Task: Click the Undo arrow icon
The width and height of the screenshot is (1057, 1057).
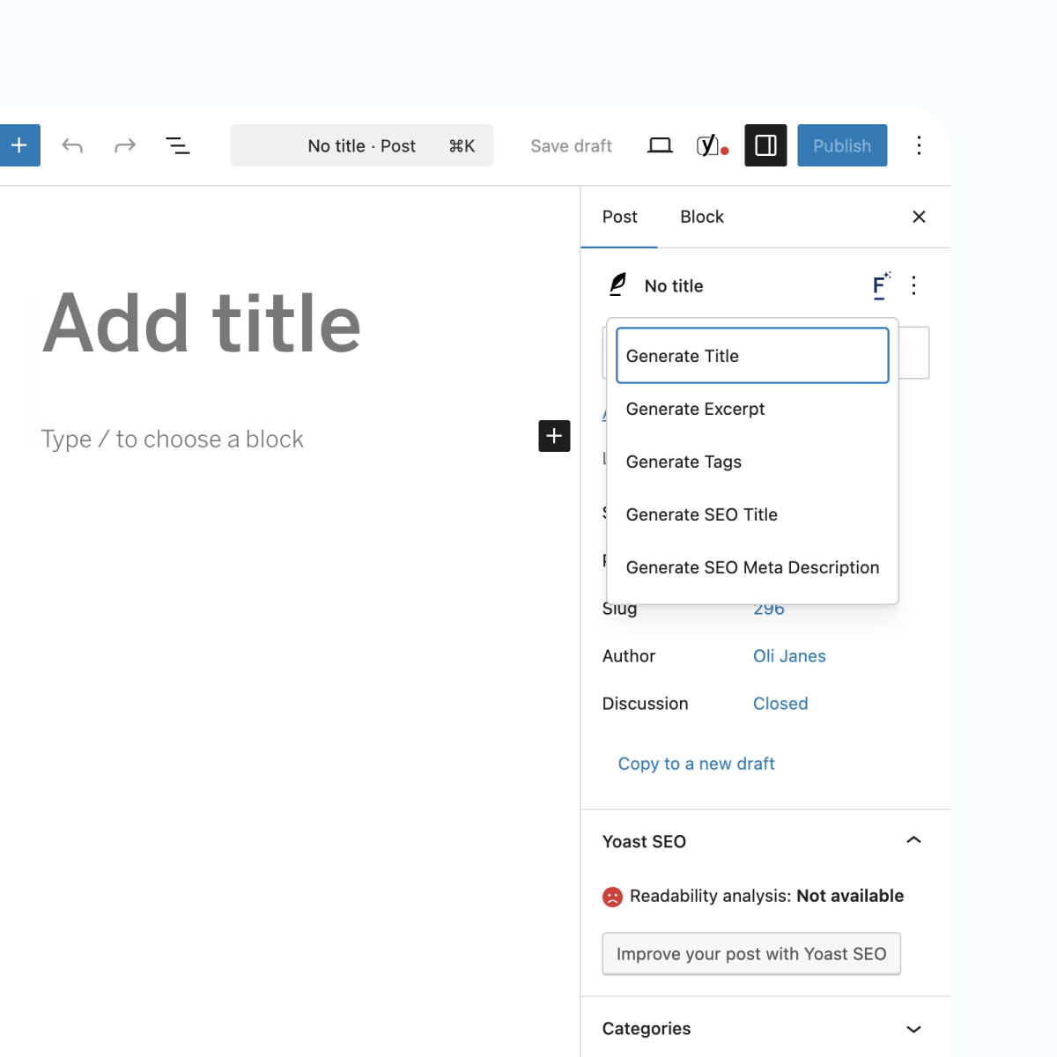Action: pos(72,145)
